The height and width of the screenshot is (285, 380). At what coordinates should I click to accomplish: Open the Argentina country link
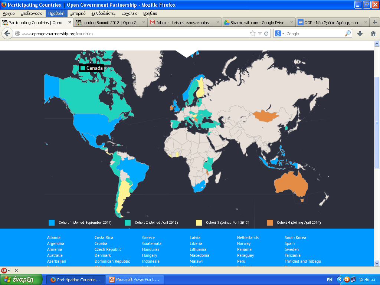[56, 243]
